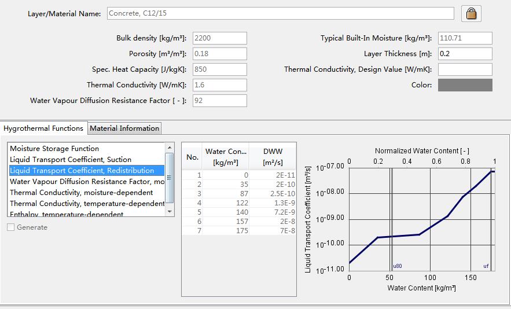Click row number 7 in table

pos(192,230)
